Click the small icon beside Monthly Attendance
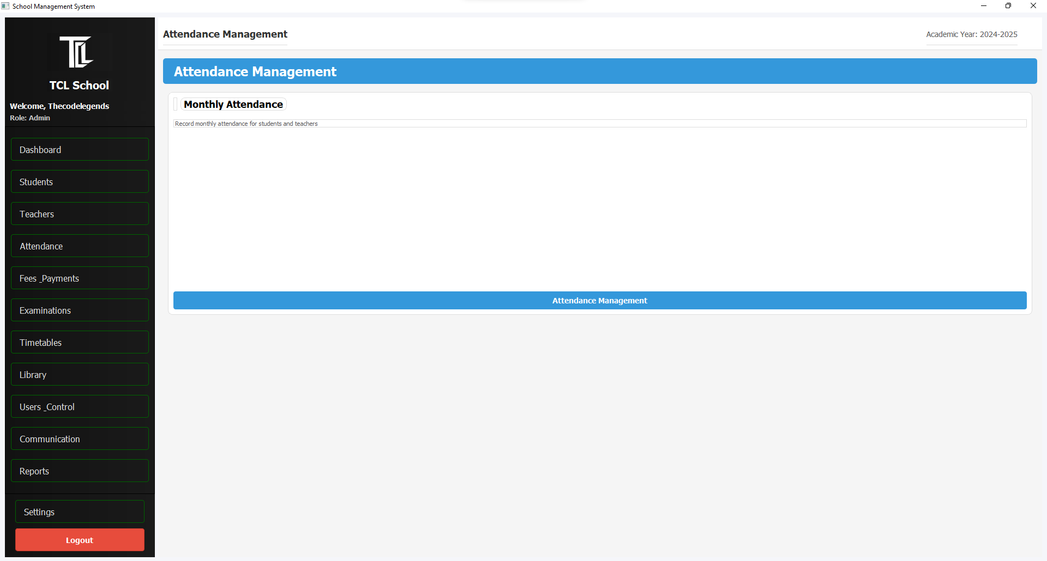 pos(176,105)
